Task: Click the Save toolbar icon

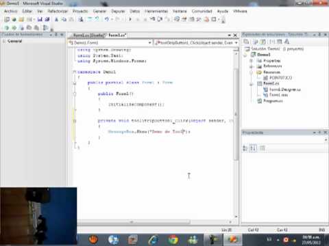Action: click(x=40, y=19)
